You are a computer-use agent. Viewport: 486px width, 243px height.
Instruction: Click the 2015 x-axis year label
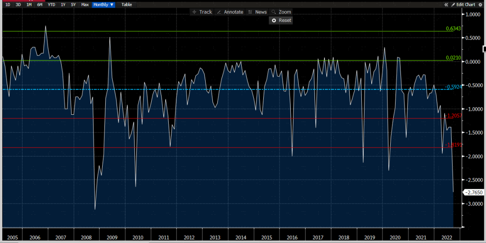click(266, 238)
